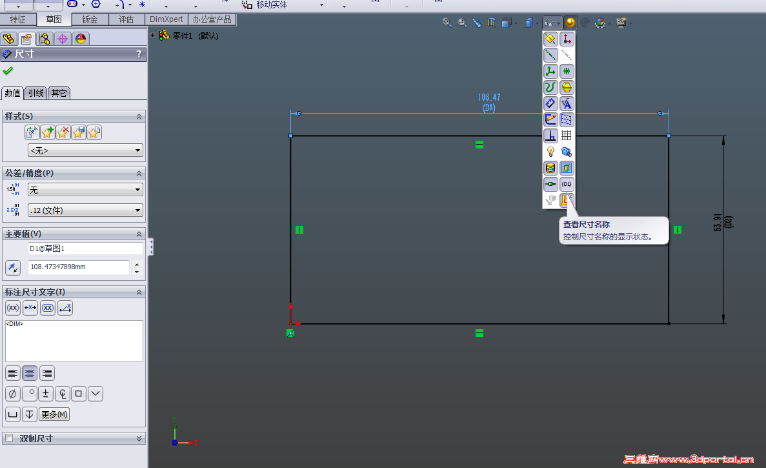This screenshot has height=468, width=766.
Task: Collapse the 主要值(V) section
Action: [139, 234]
